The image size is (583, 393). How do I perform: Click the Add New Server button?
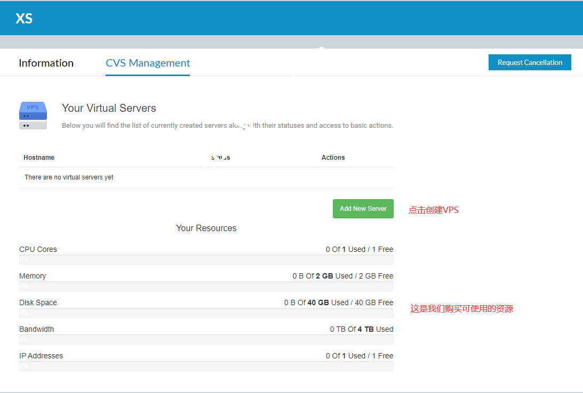click(363, 209)
